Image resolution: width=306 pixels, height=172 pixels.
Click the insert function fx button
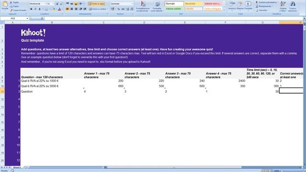(x=42, y=18)
